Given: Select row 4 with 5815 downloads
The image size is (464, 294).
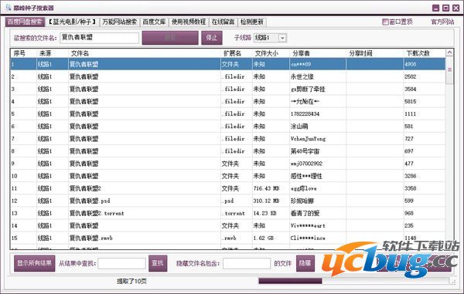Looking at the screenshot, I should coord(228,101).
